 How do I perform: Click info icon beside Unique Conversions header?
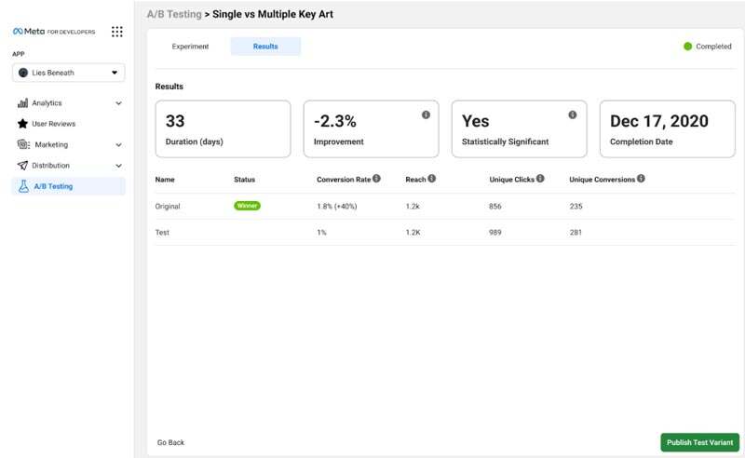[x=641, y=179]
